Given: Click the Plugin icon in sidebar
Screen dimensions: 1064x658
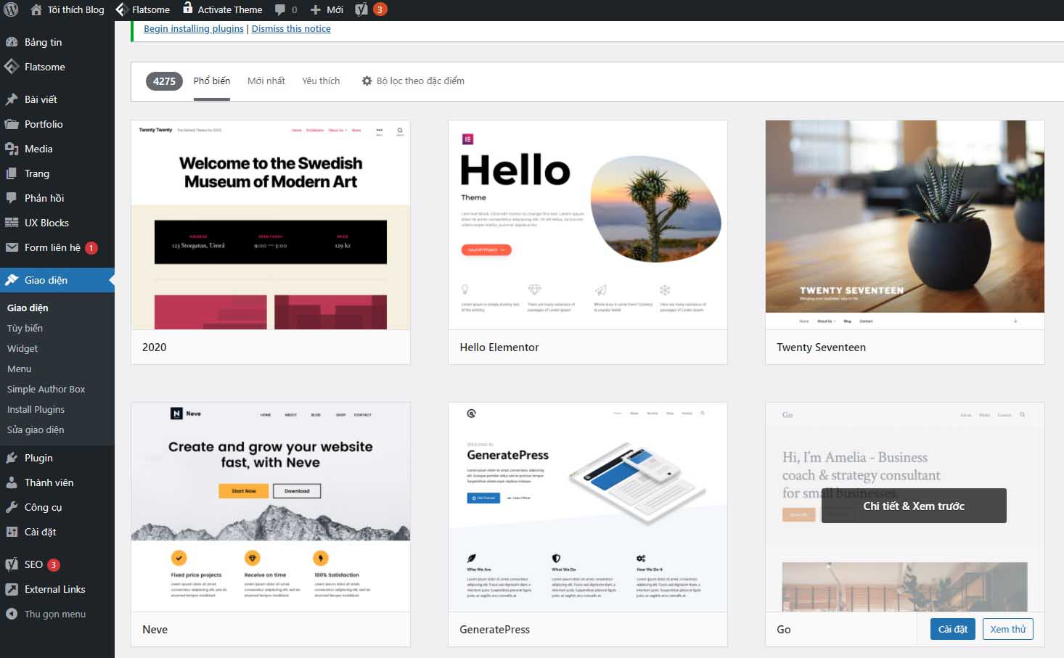Looking at the screenshot, I should tap(12, 458).
